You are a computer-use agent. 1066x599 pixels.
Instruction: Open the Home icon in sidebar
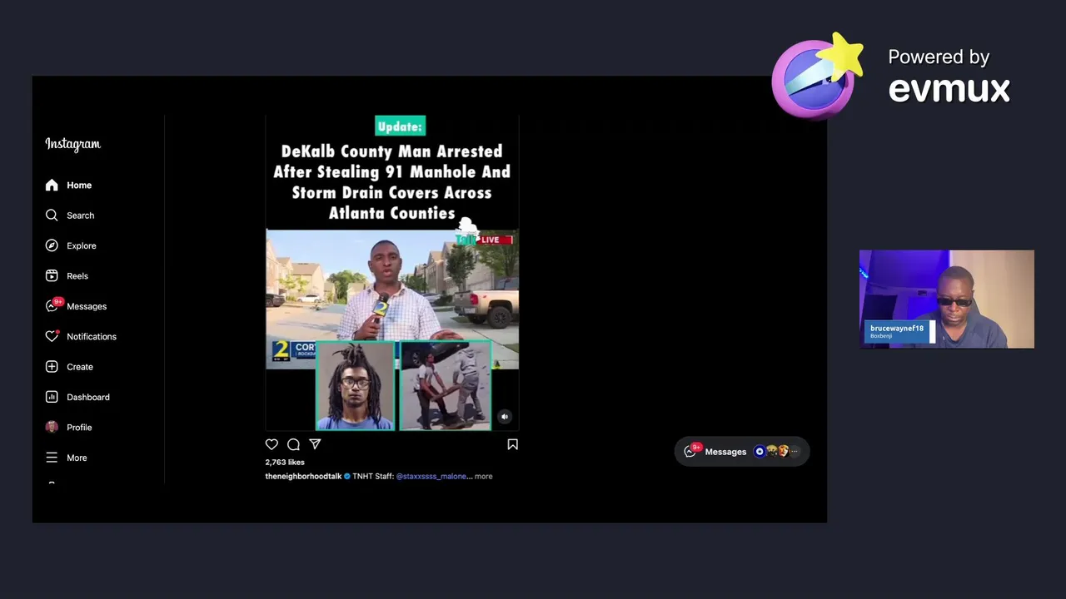(52, 185)
